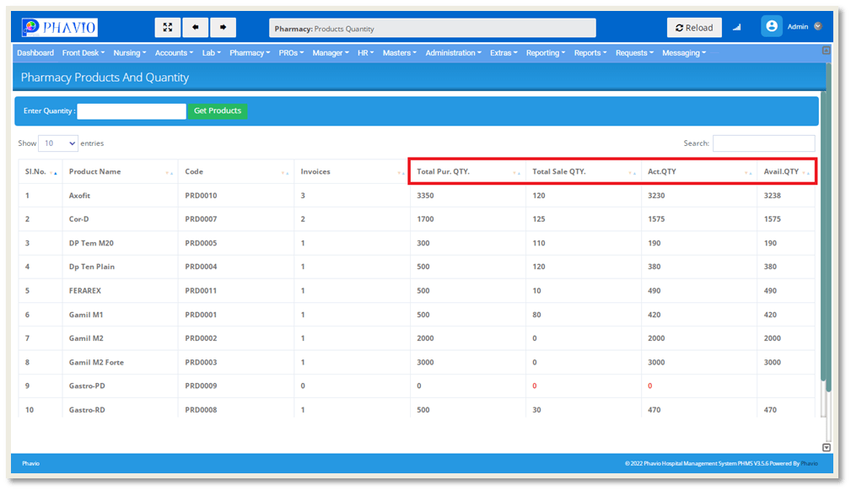851x491 pixels.
Task: Expand the Admin account dropdown arrow
Action: (817, 27)
